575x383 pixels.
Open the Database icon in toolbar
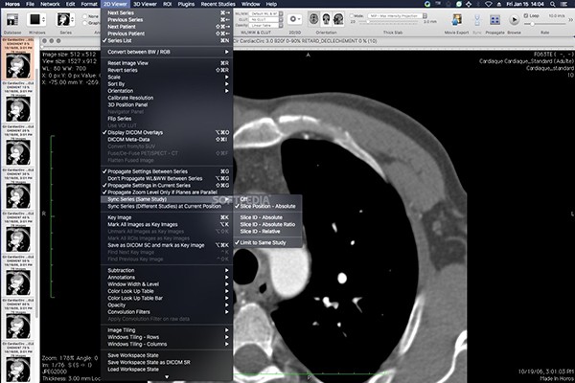coord(12,20)
